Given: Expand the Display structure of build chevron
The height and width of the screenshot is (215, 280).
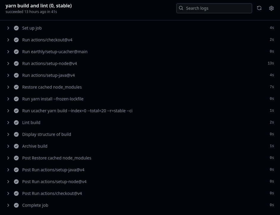Looking at the screenshot, I should click(x=8, y=134).
